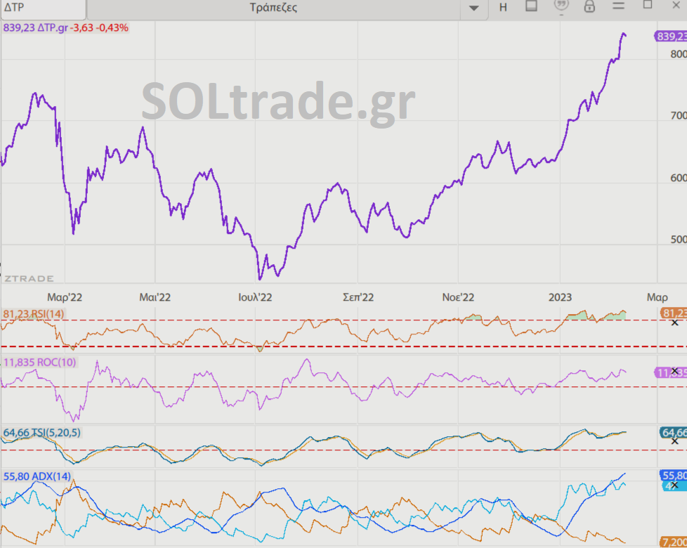This screenshot has width=687, height=548.
Task: Click the Σεπ'22 date axis label
Action: click(x=358, y=297)
